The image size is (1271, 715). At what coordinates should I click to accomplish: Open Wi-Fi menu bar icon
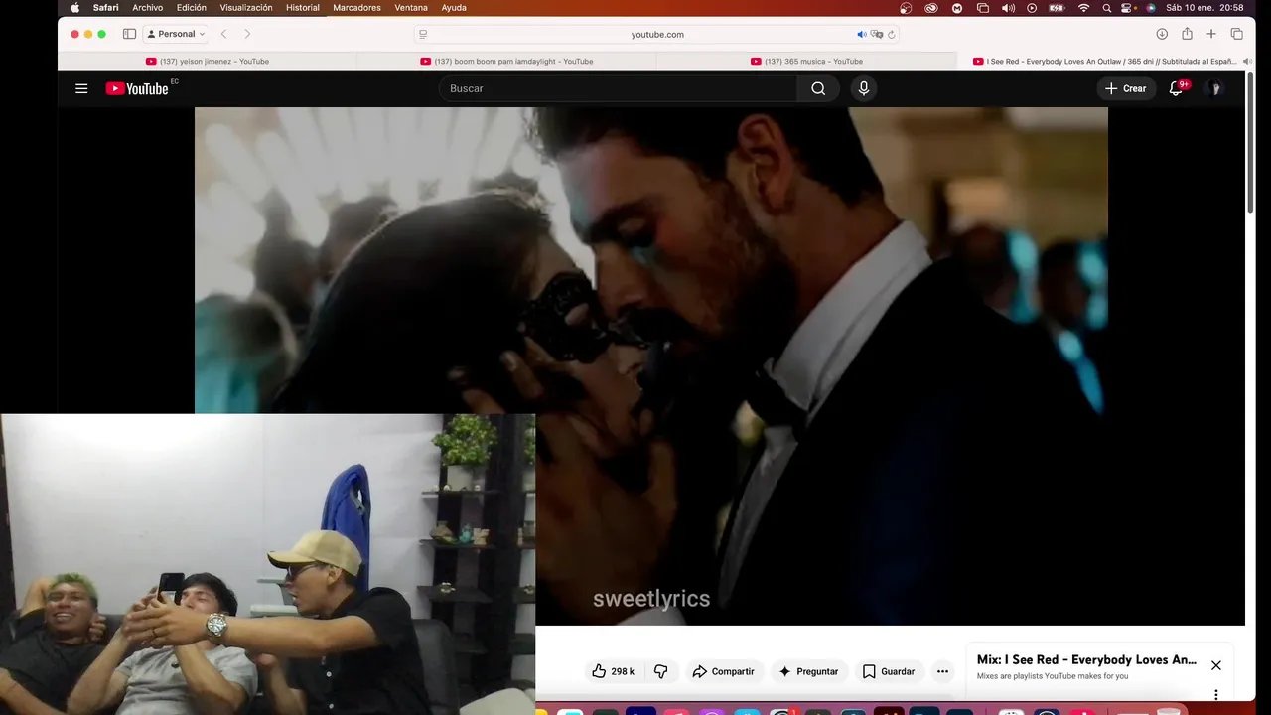tap(1083, 7)
